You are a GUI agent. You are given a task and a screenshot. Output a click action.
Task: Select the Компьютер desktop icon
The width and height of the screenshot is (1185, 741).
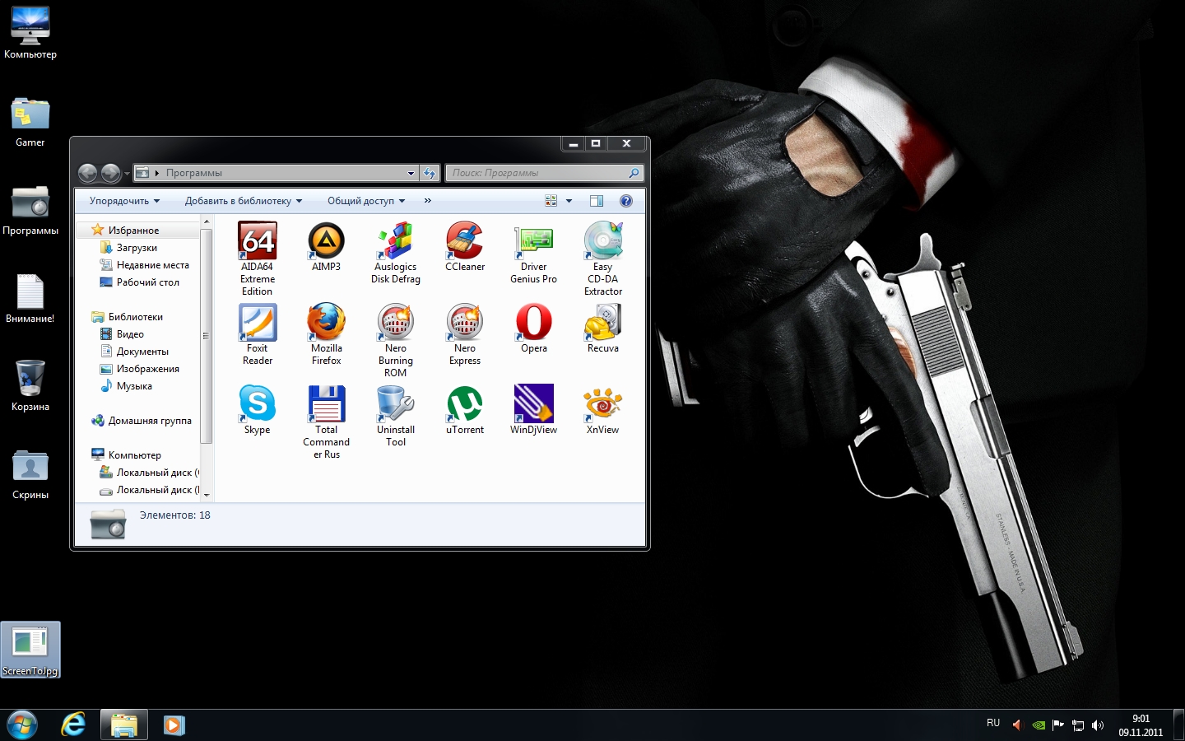[x=30, y=32]
